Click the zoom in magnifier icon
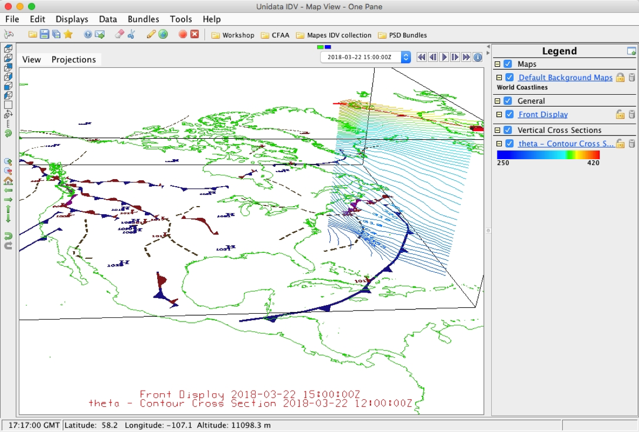The image size is (639, 432). click(x=8, y=161)
